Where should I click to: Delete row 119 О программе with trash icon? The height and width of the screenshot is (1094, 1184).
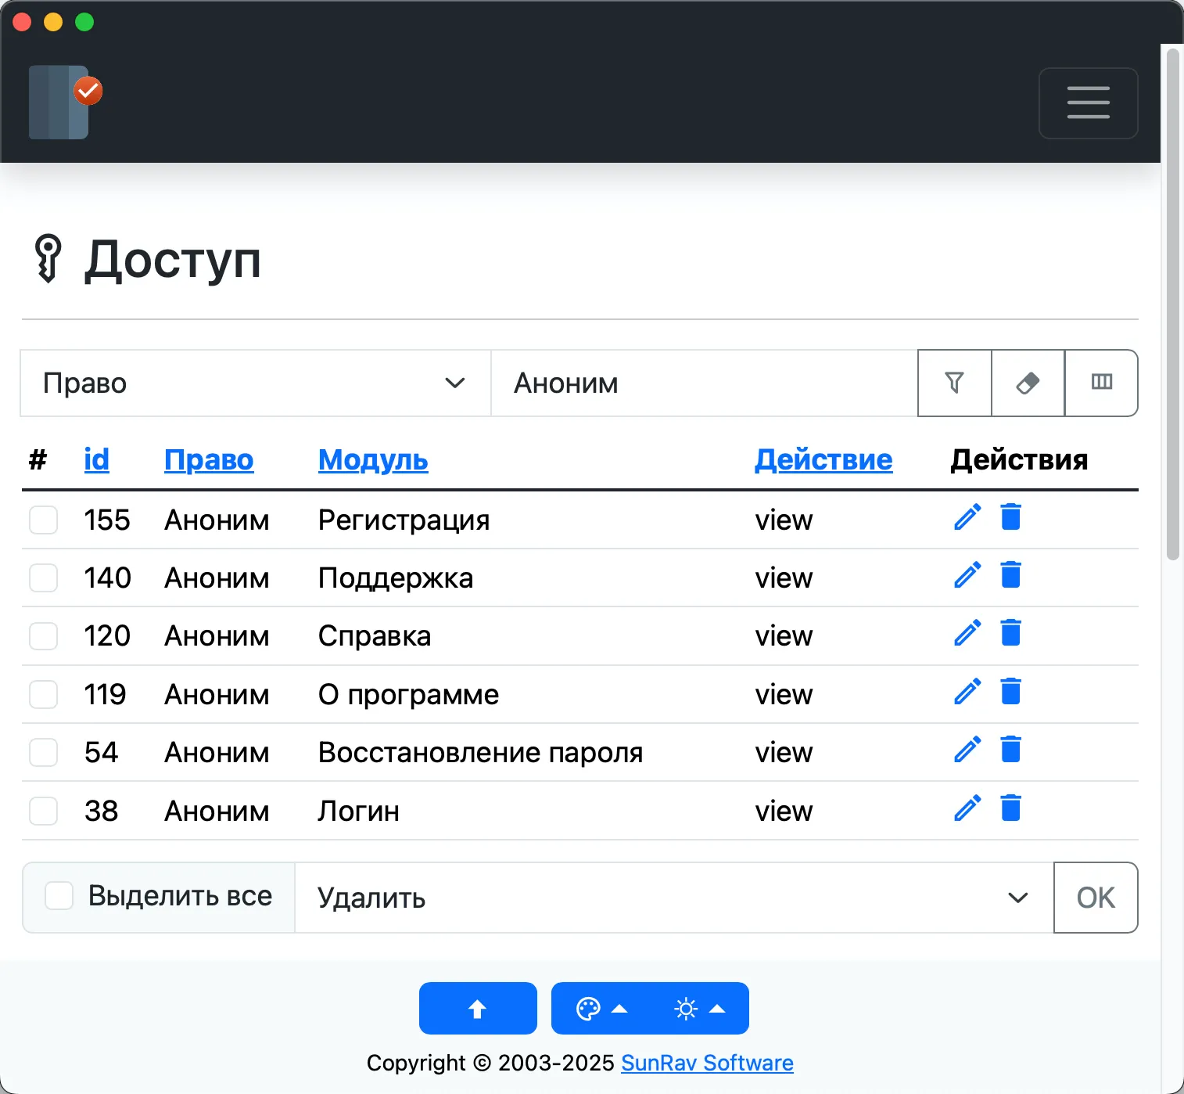(x=1011, y=691)
